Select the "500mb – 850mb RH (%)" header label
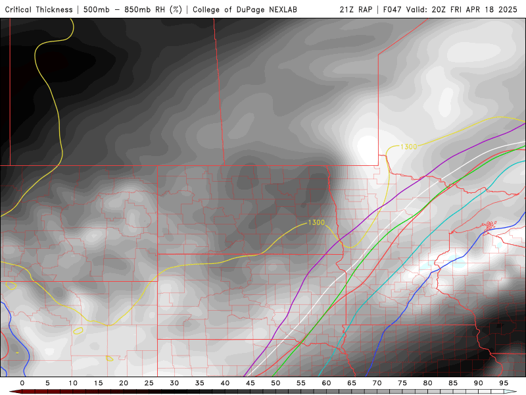Screen dimensions: 526x395 click(x=133, y=10)
